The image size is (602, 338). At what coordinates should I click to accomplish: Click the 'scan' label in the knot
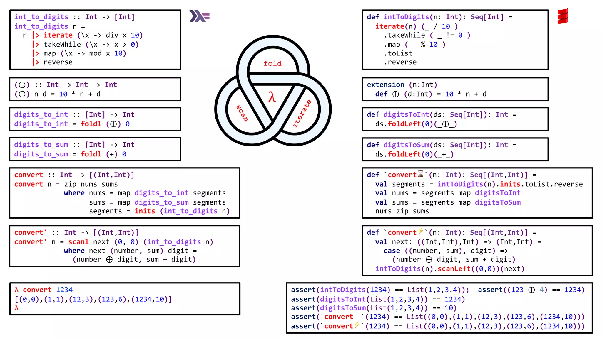point(243,113)
